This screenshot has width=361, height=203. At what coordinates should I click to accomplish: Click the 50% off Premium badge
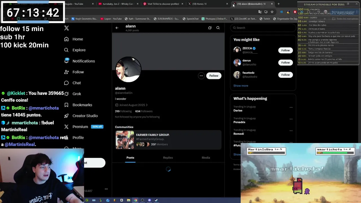[97, 127]
